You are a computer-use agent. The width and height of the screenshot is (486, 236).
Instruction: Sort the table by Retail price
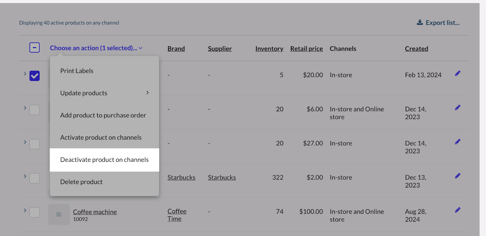point(306,49)
